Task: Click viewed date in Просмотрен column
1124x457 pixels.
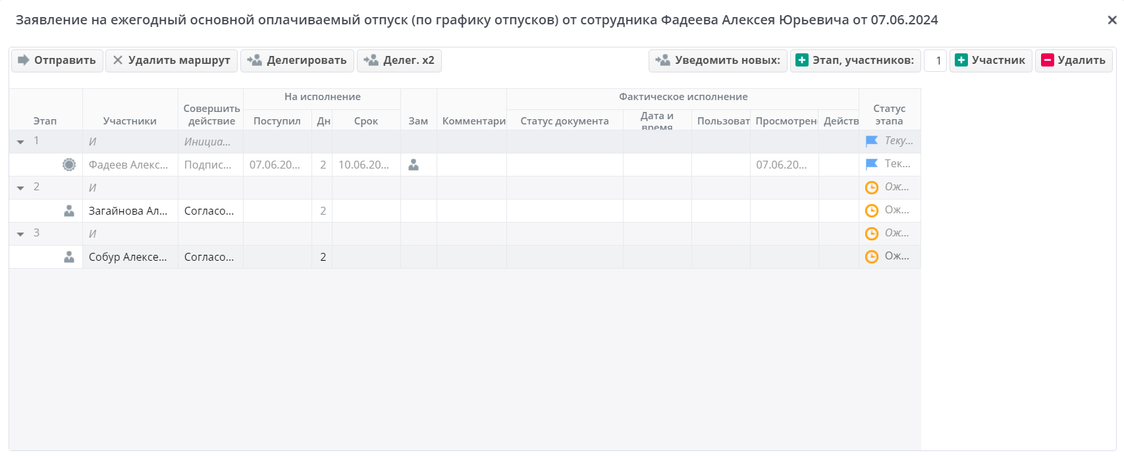Action: pyautogui.click(x=784, y=165)
